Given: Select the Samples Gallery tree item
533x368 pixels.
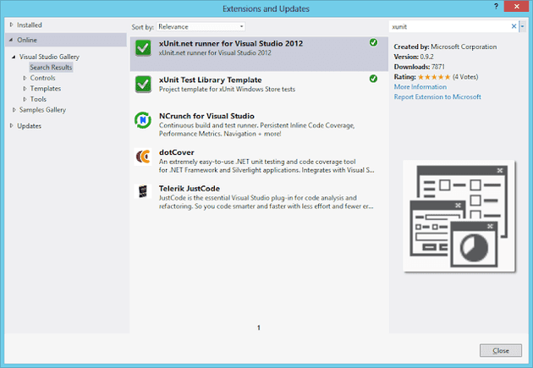Looking at the screenshot, I should tap(42, 110).
